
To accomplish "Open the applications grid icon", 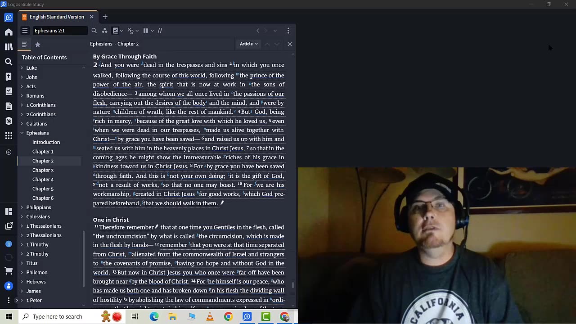I will pos(9,135).
